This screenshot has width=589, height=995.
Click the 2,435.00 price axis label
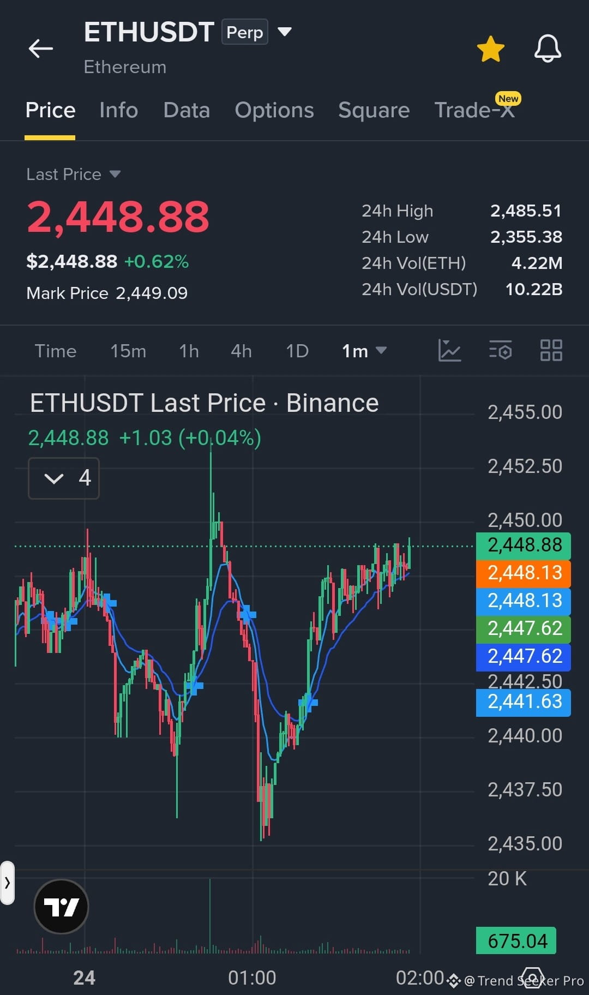click(525, 844)
